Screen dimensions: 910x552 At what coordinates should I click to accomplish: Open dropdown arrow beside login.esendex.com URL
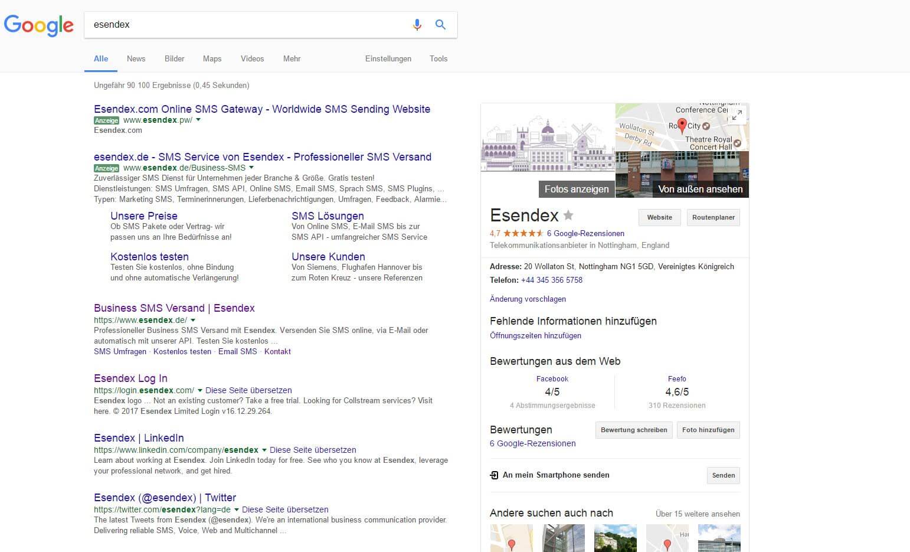200,390
